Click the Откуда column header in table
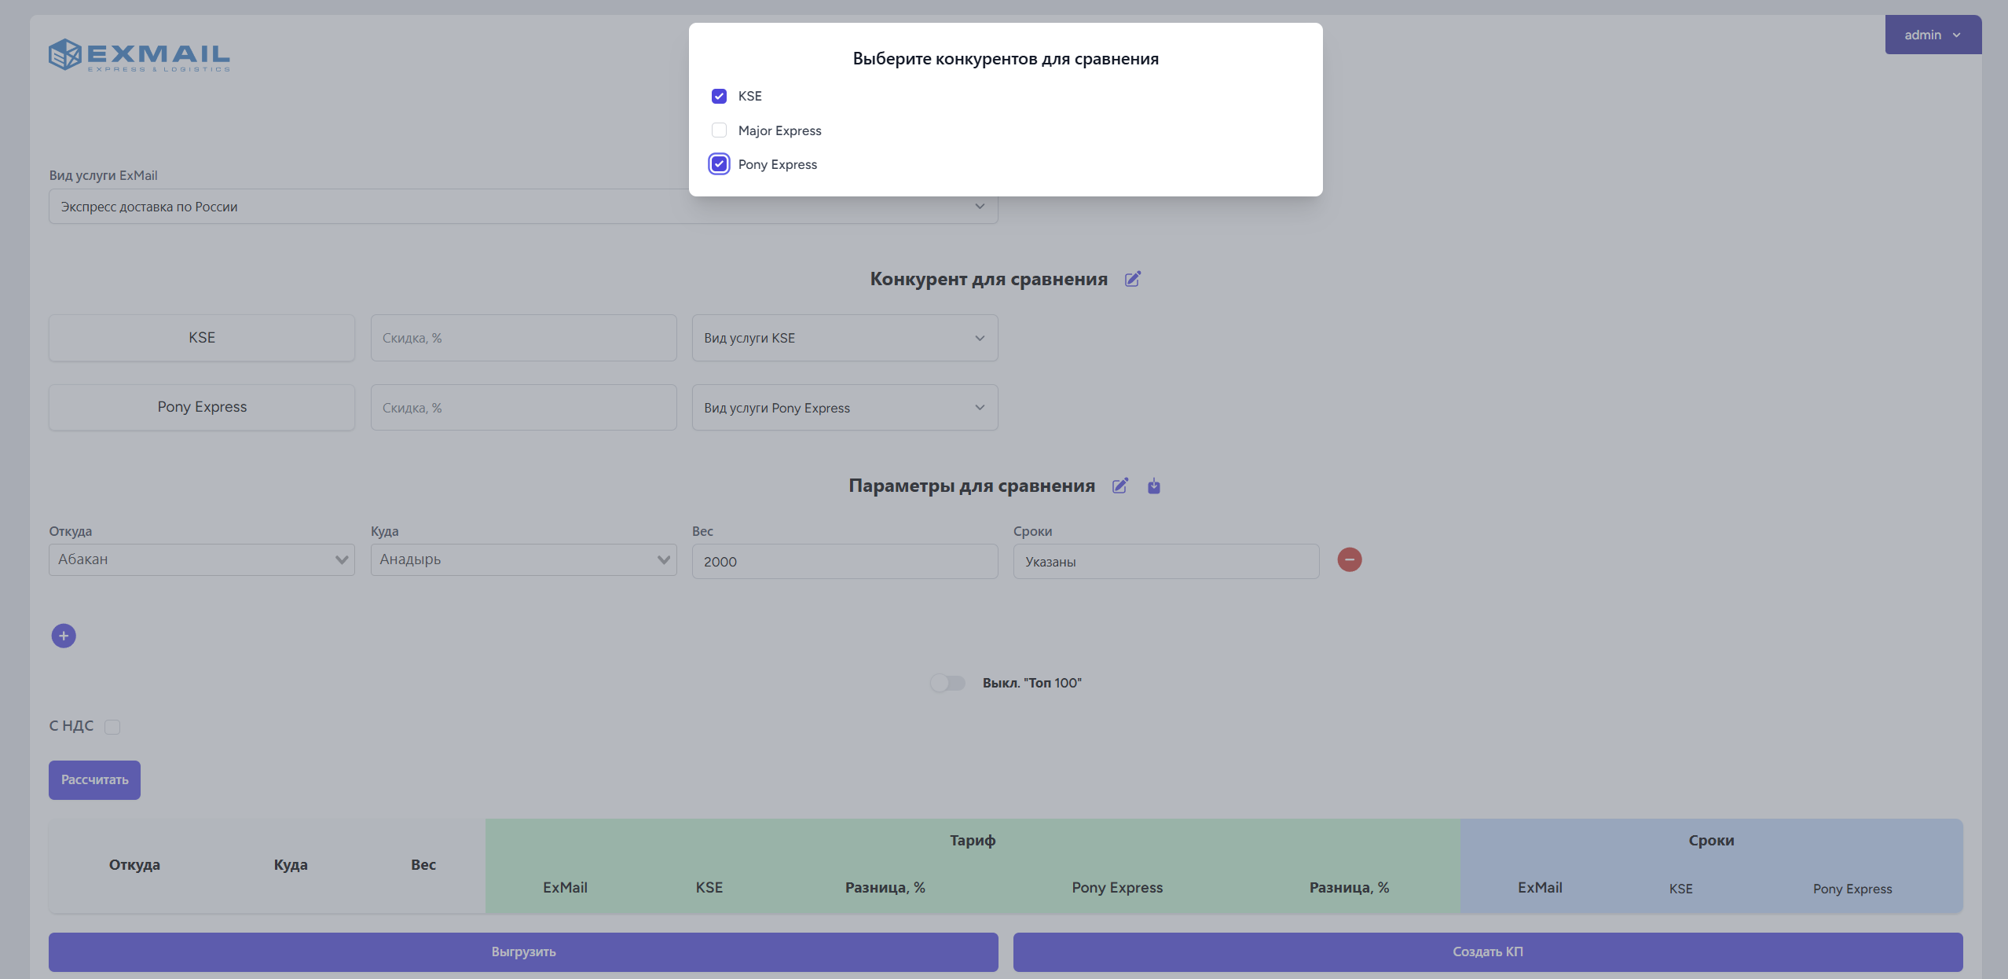This screenshot has height=979, width=2008. 134,865
